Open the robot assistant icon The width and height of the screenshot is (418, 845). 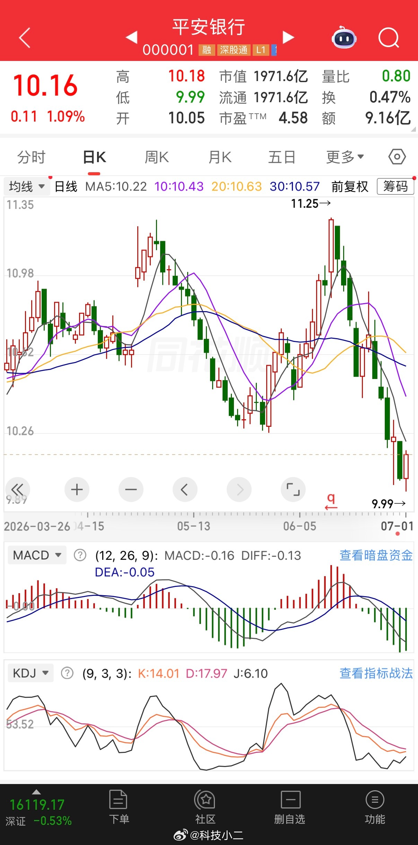[x=344, y=38]
